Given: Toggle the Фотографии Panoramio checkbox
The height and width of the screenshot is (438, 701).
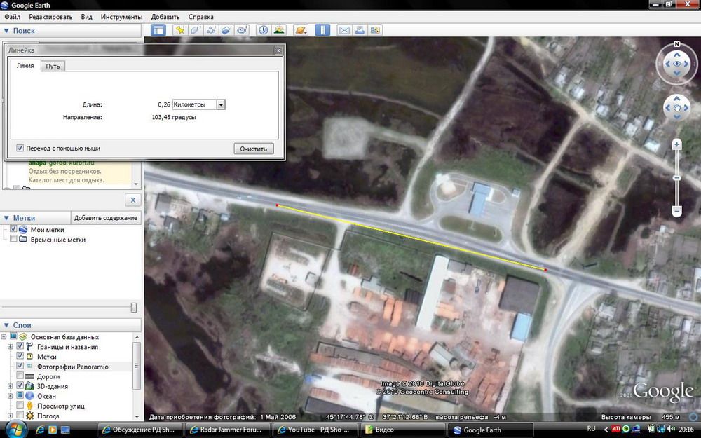Looking at the screenshot, I should click(x=20, y=366).
